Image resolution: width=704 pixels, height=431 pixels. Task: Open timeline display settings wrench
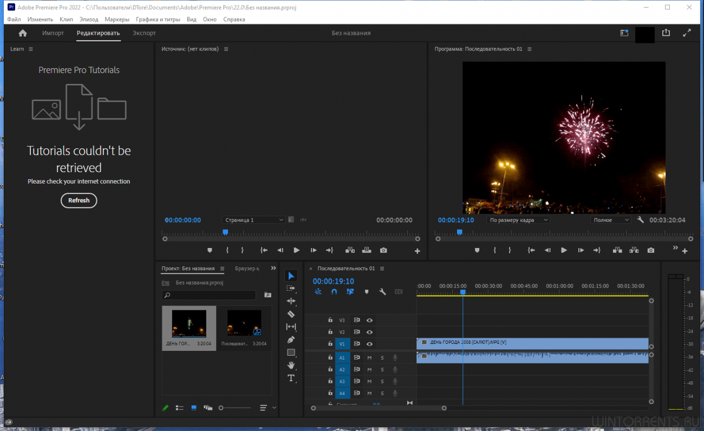coord(382,292)
